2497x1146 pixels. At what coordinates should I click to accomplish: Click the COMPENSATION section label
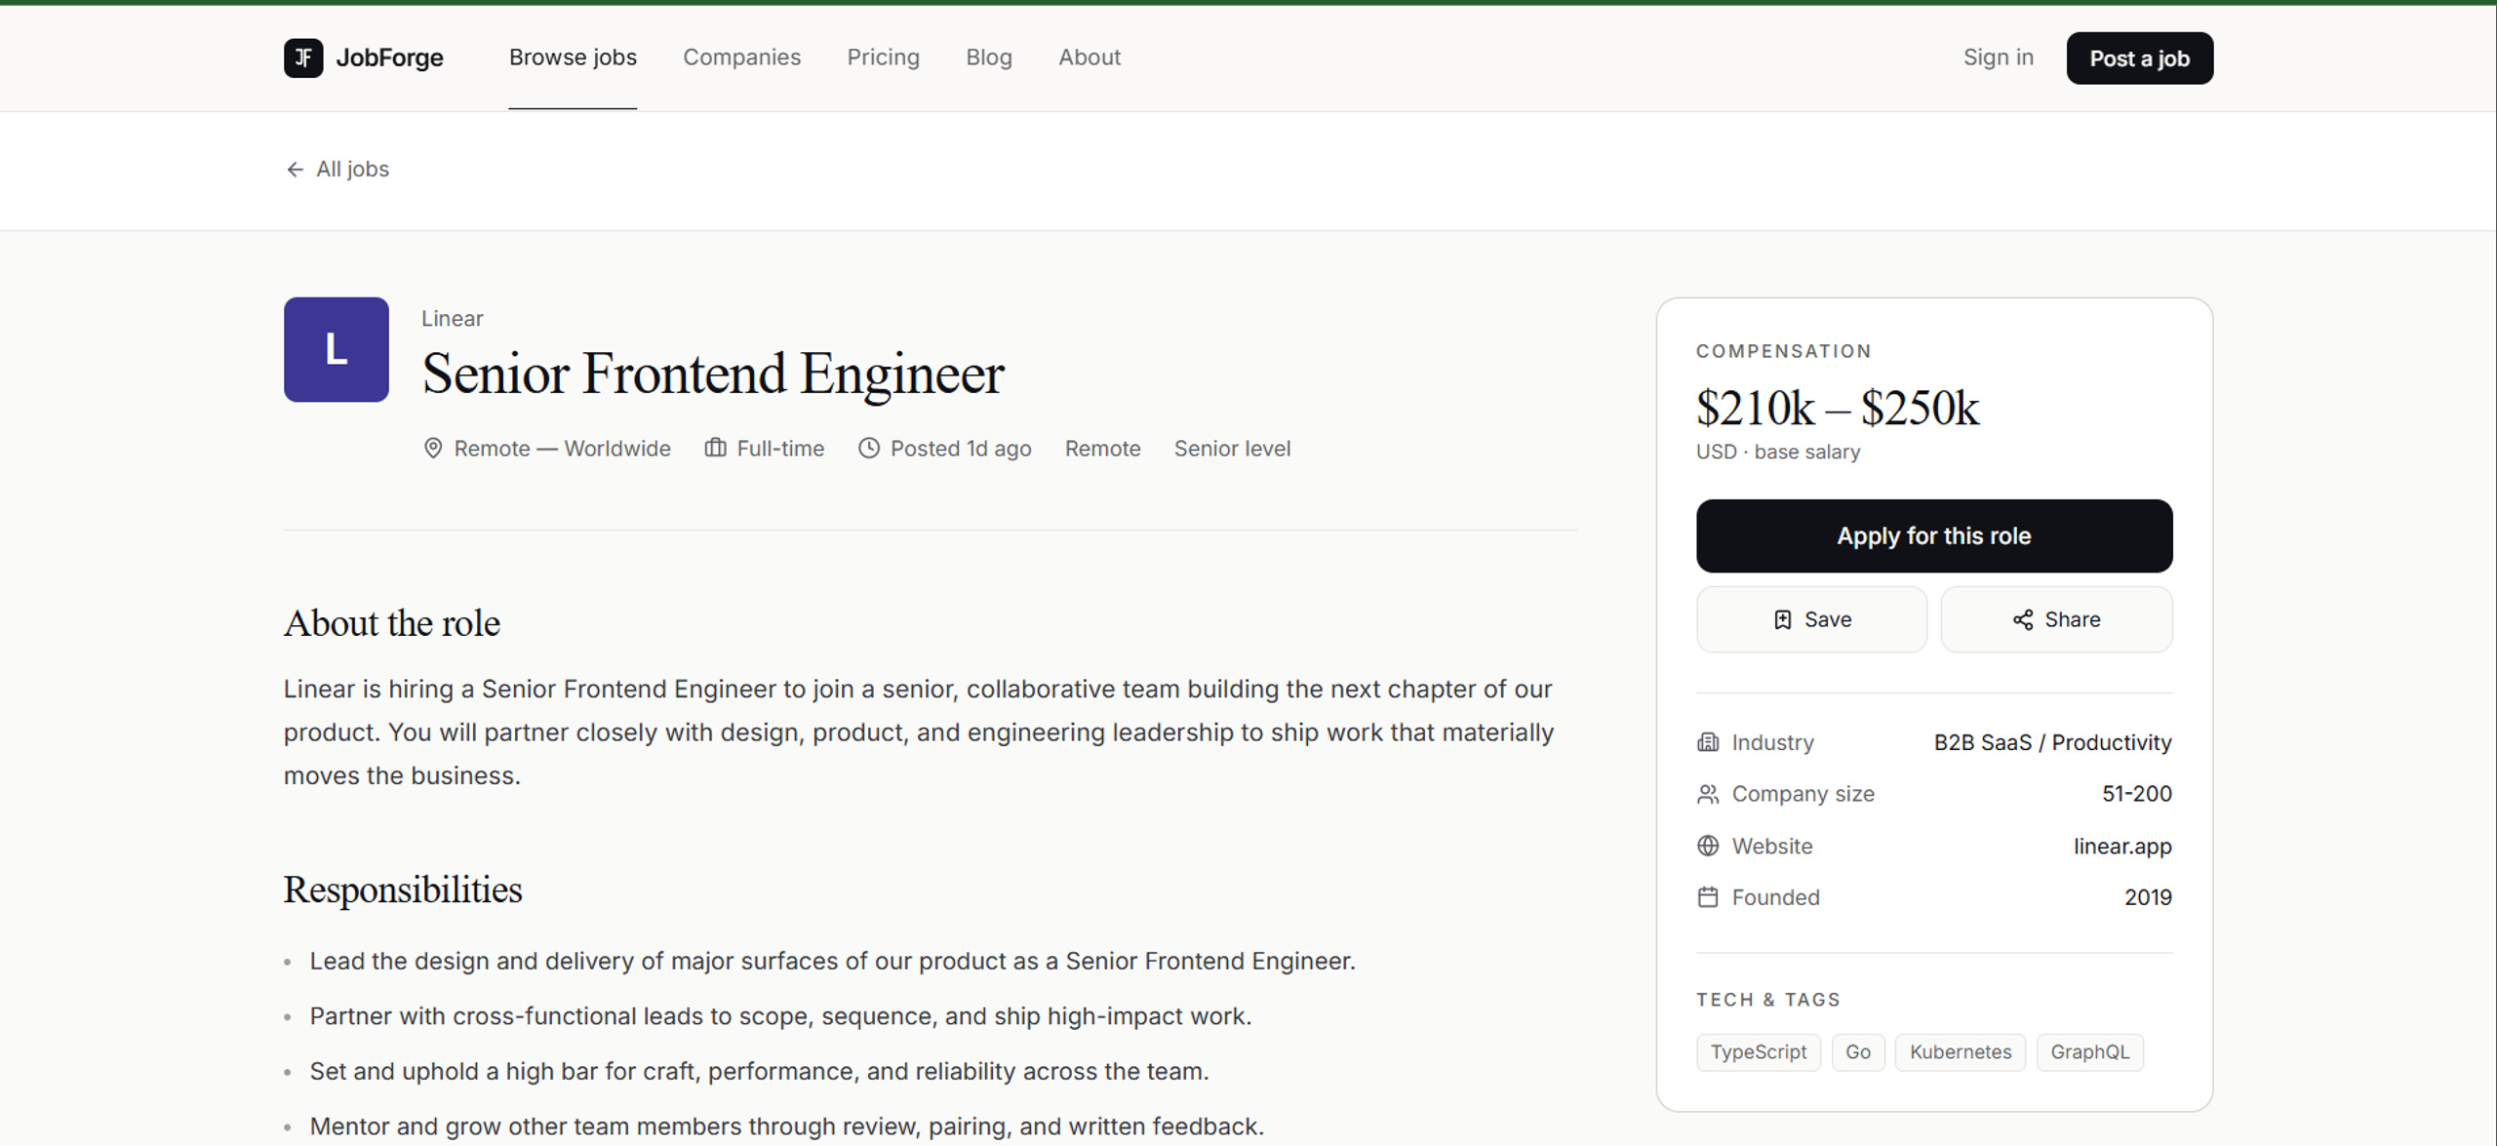(x=1784, y=351)
